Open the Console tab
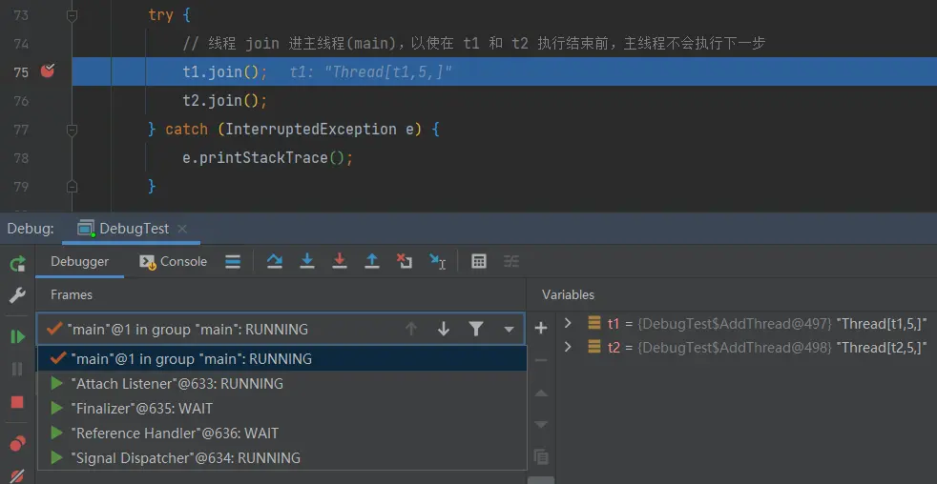This screenshot has width=937, height=484. 174,261
